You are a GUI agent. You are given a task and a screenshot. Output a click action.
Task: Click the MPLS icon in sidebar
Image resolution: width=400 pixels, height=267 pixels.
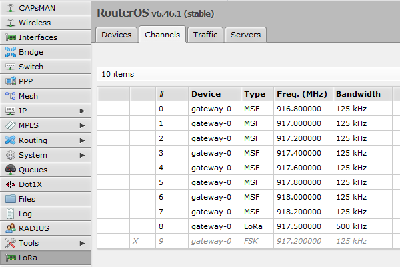(11, 125)
